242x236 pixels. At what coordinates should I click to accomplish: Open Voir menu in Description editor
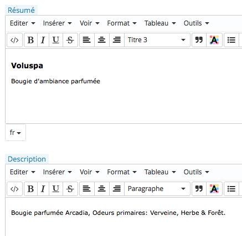[90, 172]
